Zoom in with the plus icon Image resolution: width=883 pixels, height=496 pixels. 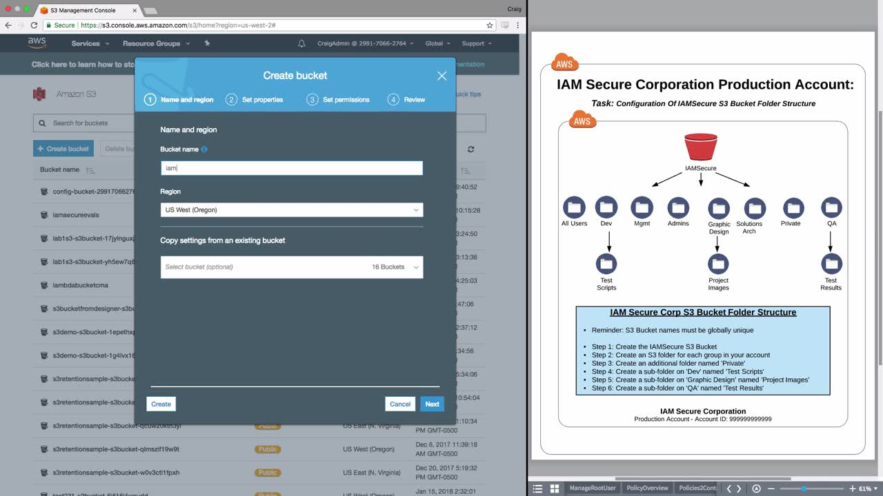click(853, 488)
